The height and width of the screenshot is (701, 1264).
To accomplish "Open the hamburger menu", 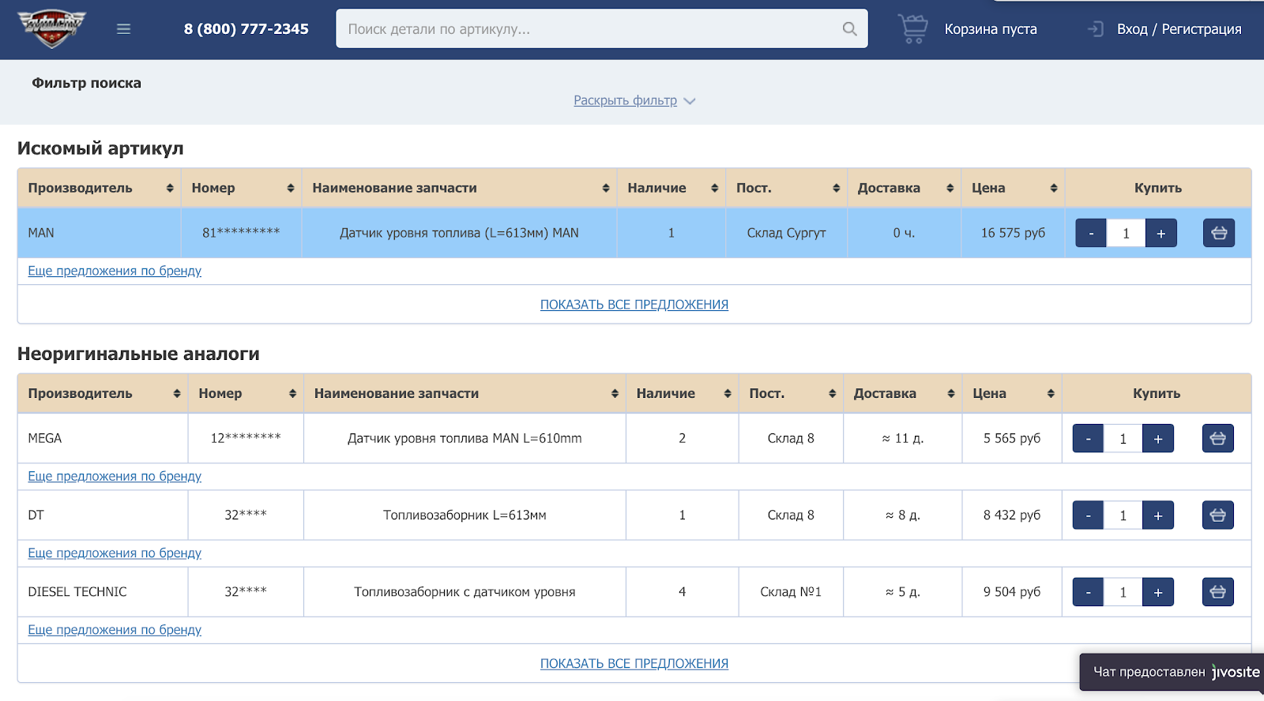I will click(123, 29).
